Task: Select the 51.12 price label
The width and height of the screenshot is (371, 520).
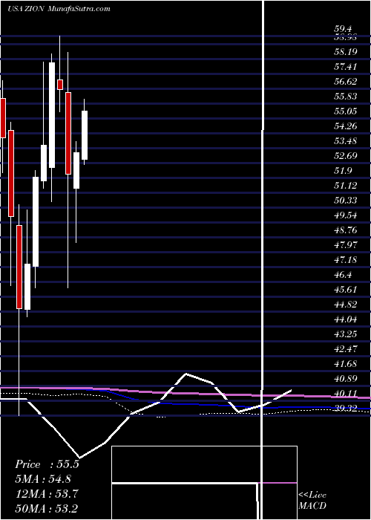Action: click(x=346, y=186)
